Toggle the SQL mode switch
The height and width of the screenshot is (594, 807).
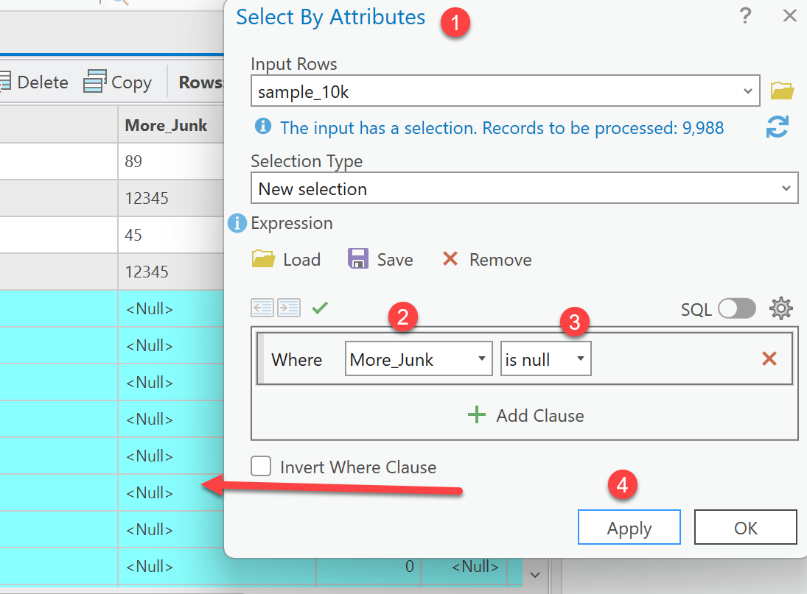(x=737, y=309)
